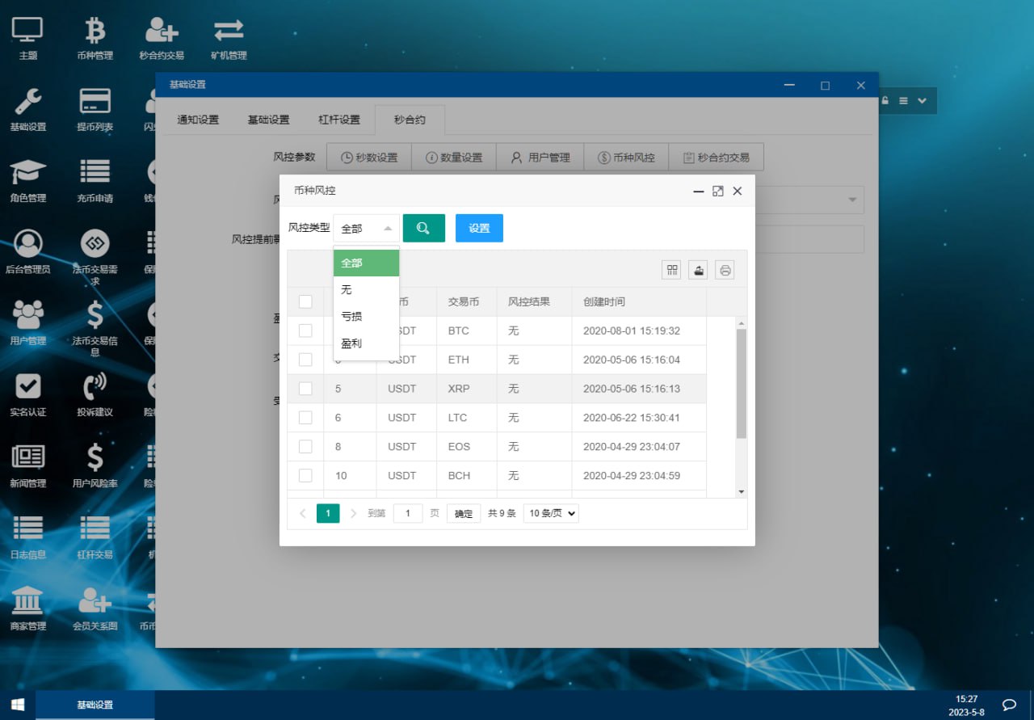This screenshot has width=1034, height=720.
Task: Expand the chevron arrow at top right
Action: tap(922, 100)
